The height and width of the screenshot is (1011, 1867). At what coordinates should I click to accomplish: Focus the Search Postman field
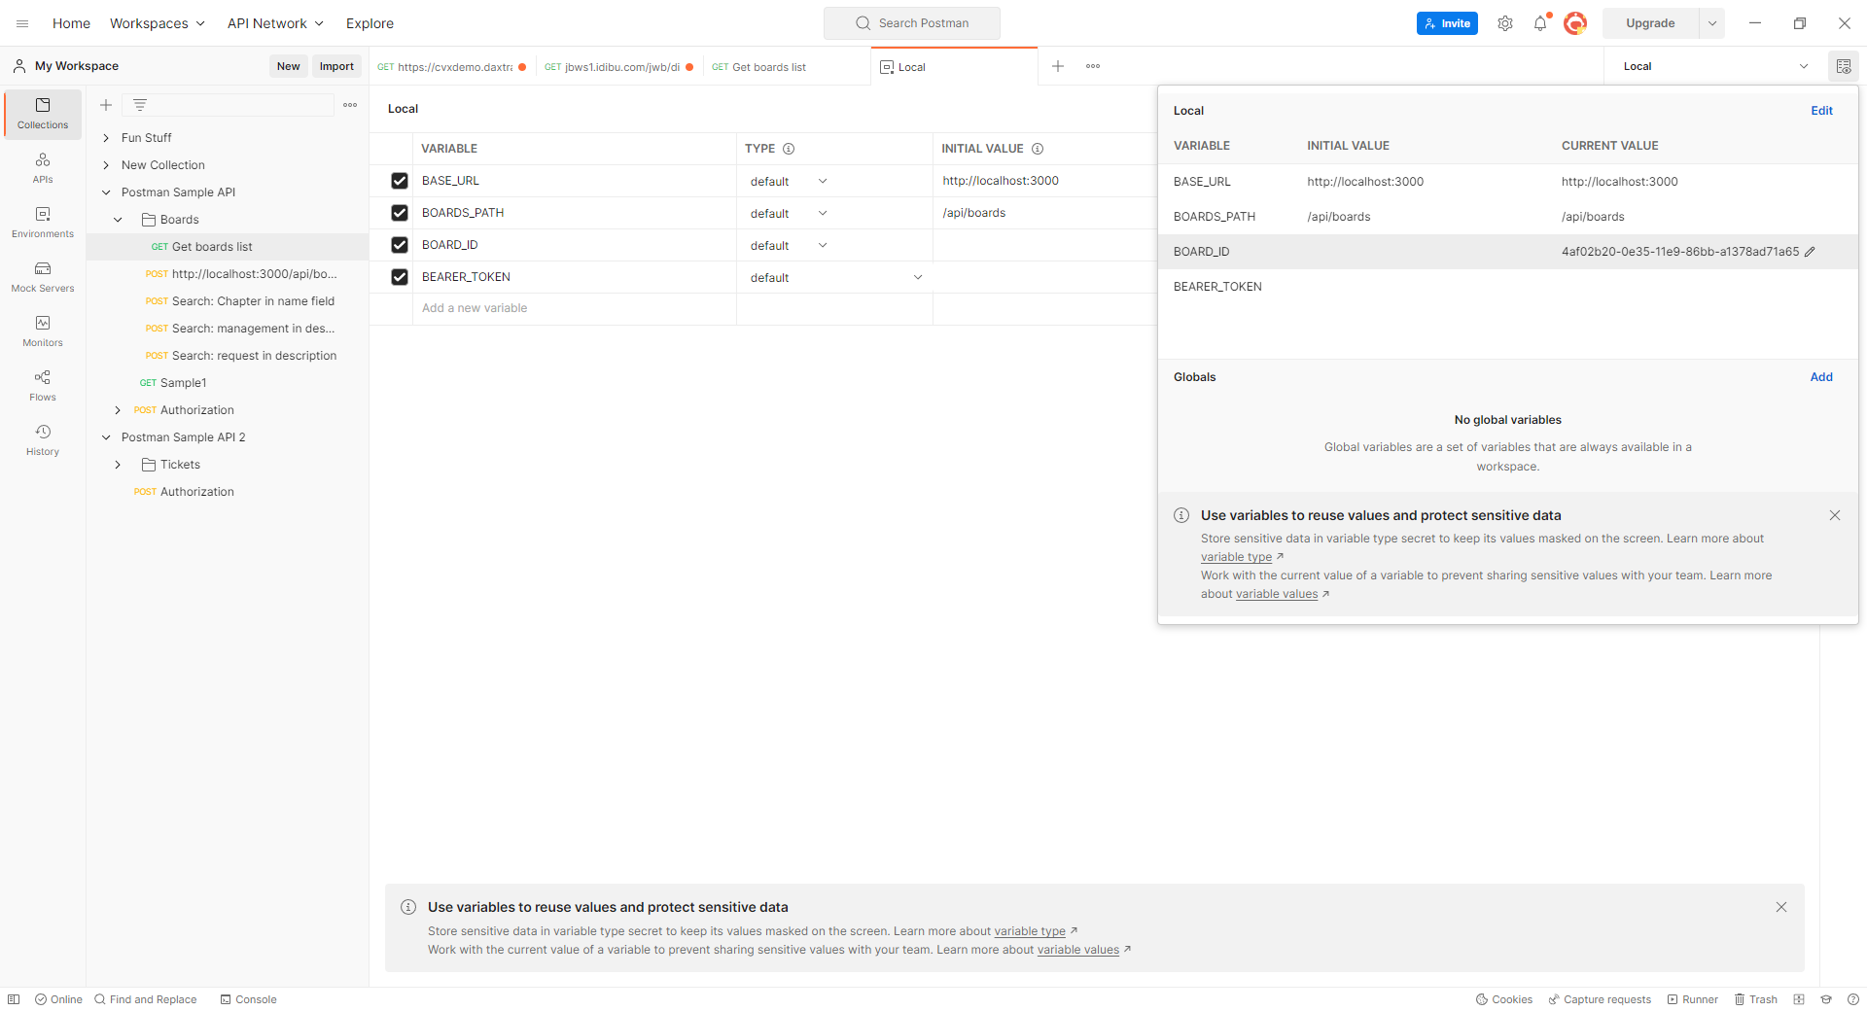(x=912, y=23)
